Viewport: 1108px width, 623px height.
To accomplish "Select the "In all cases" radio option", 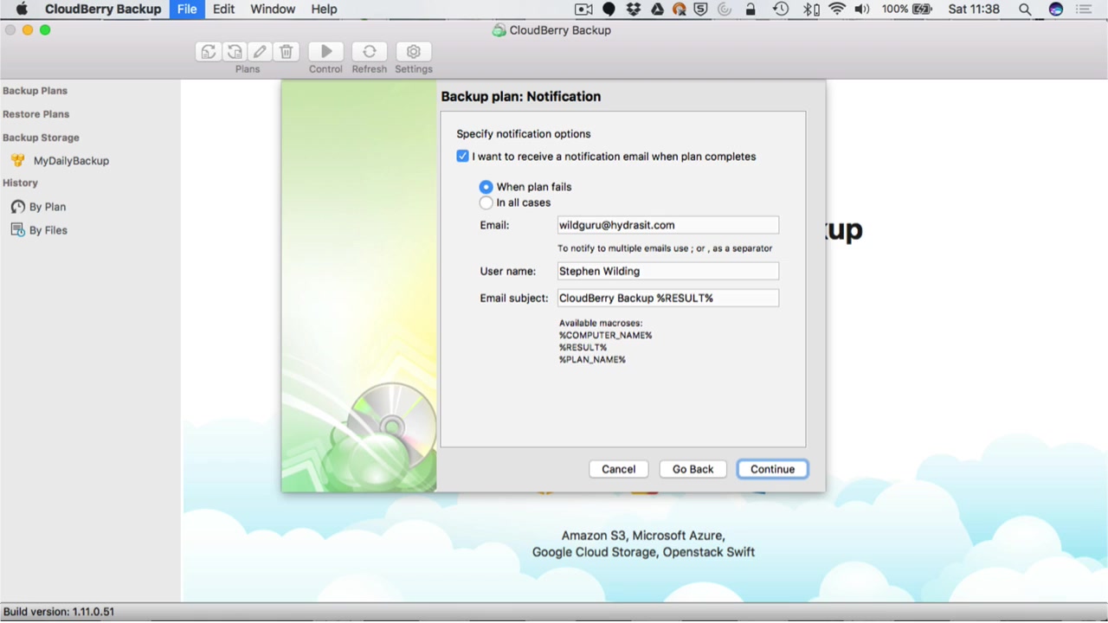I will (486, 202).
